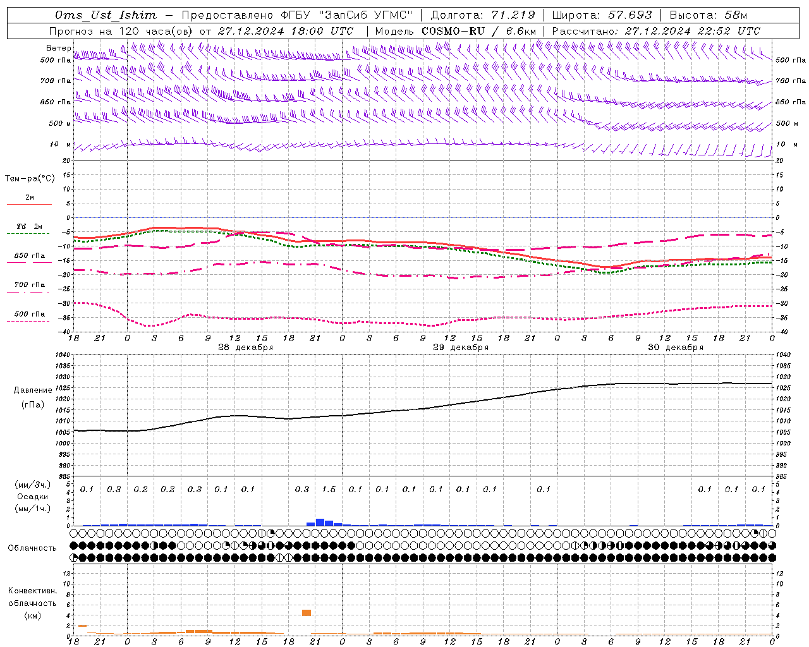Click the 1.5 precipitation value
This screenshot has height=647, width=809.
(329, 489)
